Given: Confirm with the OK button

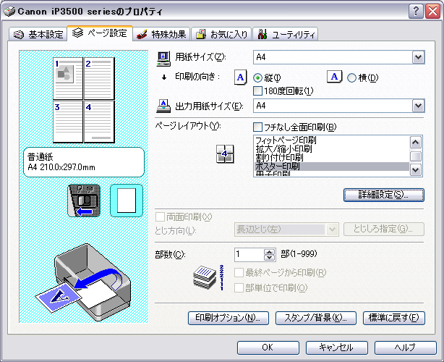Looking at the screenshot, I should [268, 348].
